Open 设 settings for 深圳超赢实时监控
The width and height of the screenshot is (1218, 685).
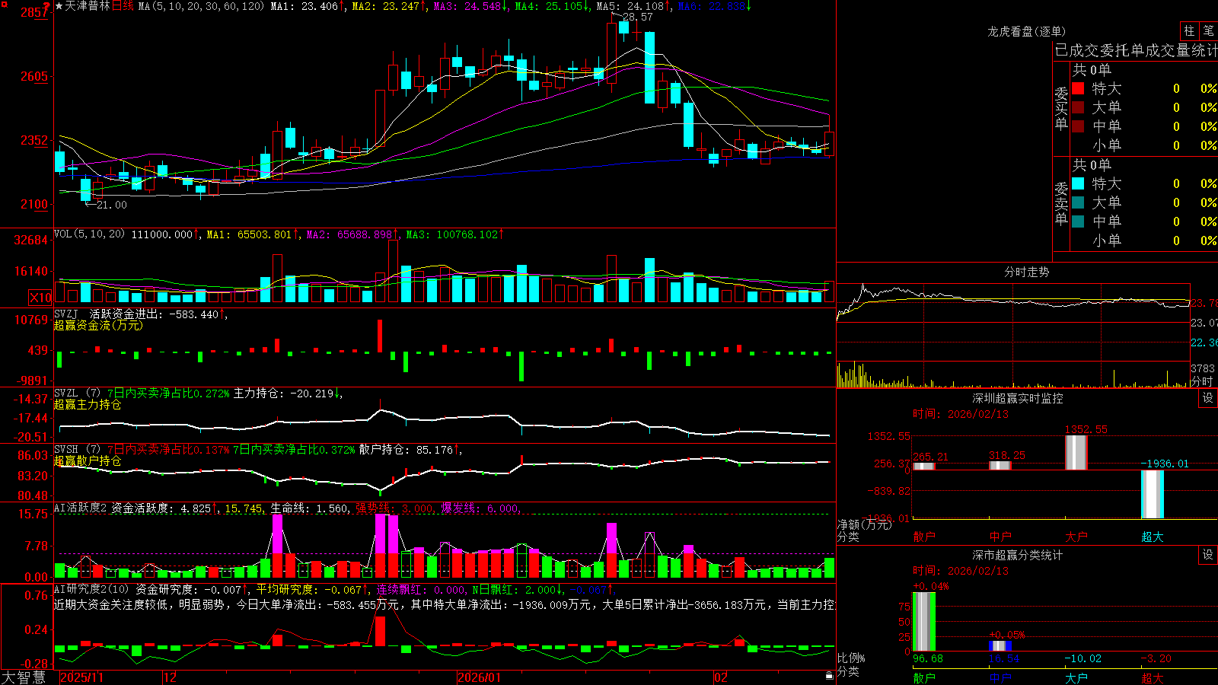(x=1208, y=398)
